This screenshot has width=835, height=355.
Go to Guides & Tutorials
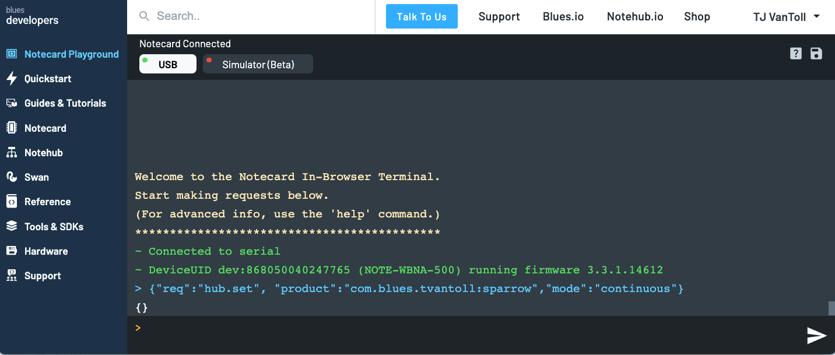65,103
